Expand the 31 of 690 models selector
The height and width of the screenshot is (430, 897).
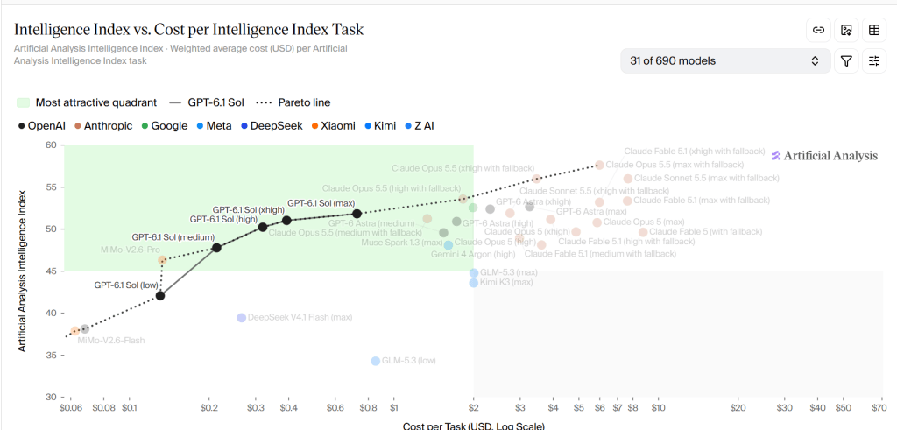click(725, 61)
